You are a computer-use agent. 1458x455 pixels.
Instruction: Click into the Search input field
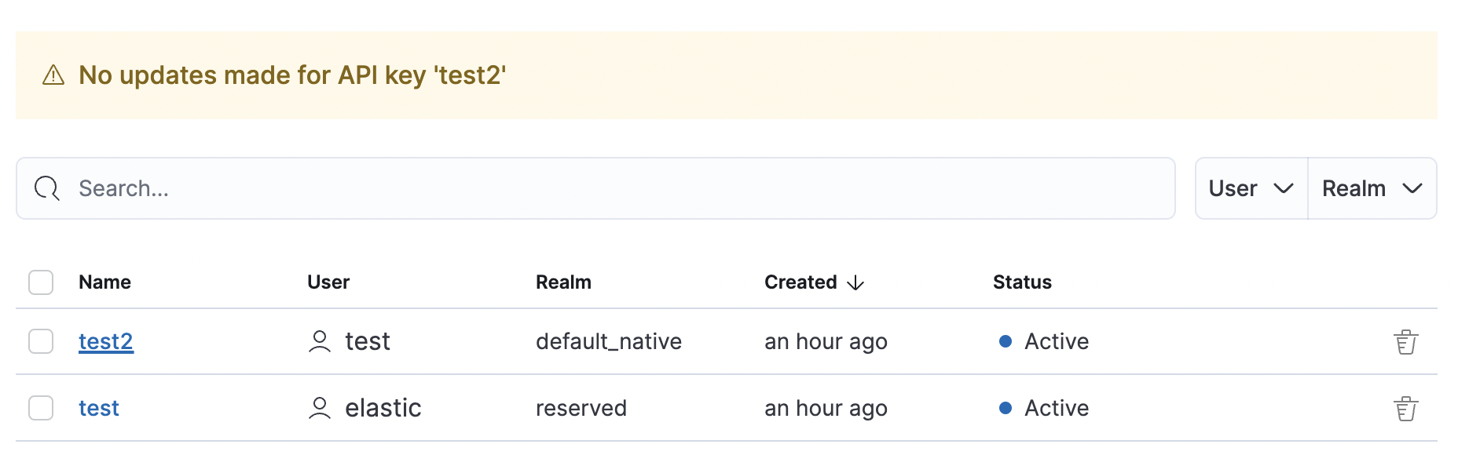[x=613, y=188]
